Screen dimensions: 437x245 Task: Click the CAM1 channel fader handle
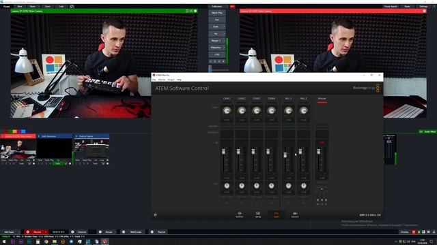pos(223,151)
